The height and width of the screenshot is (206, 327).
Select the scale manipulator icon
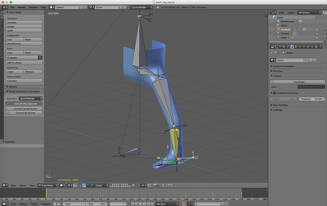(x=92, y=185)
